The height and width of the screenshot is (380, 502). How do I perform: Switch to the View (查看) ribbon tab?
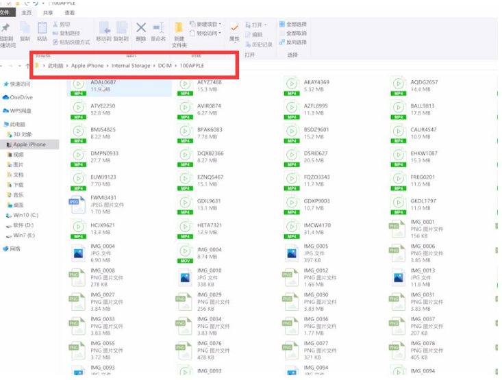click(70, 12)
